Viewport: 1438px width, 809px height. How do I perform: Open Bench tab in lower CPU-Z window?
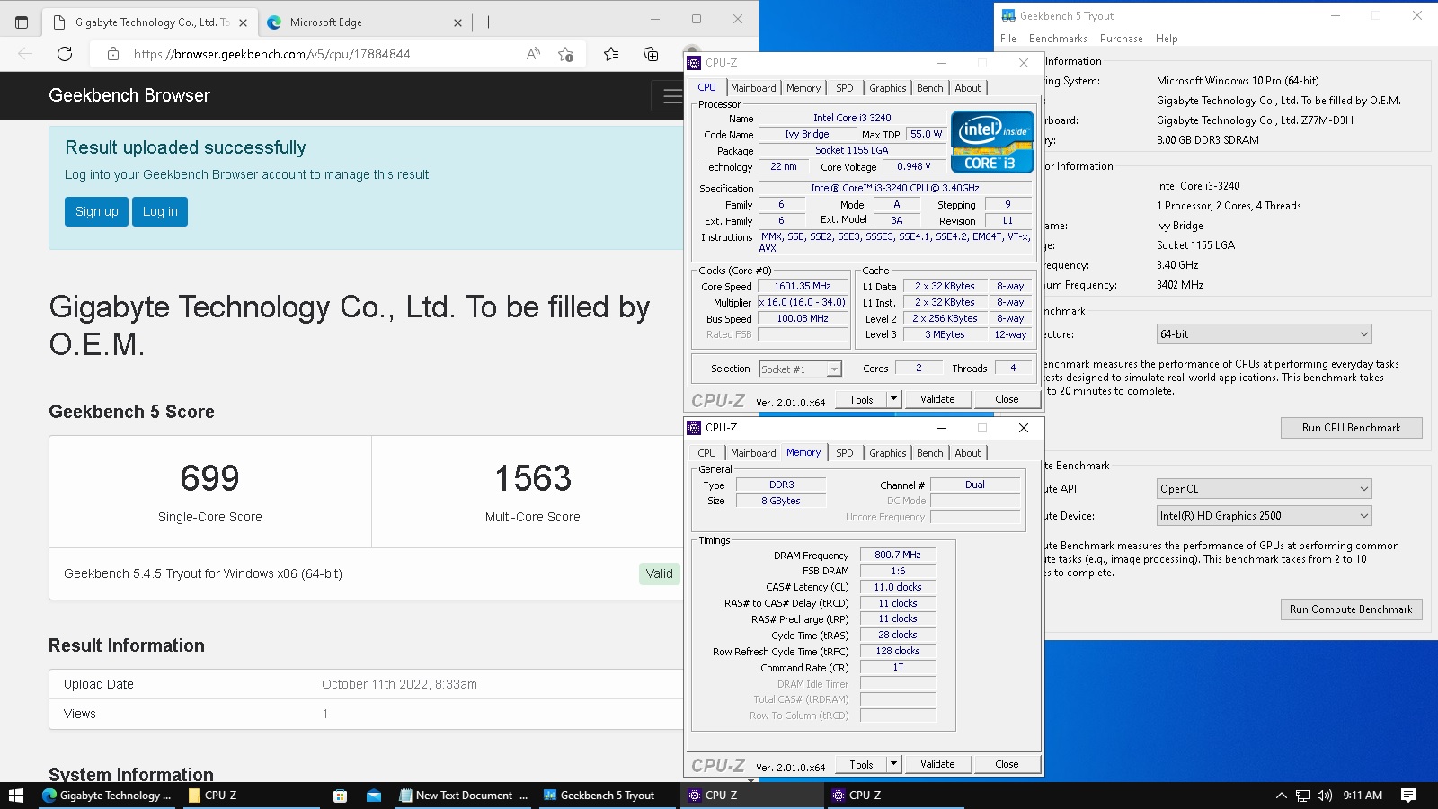930,453
